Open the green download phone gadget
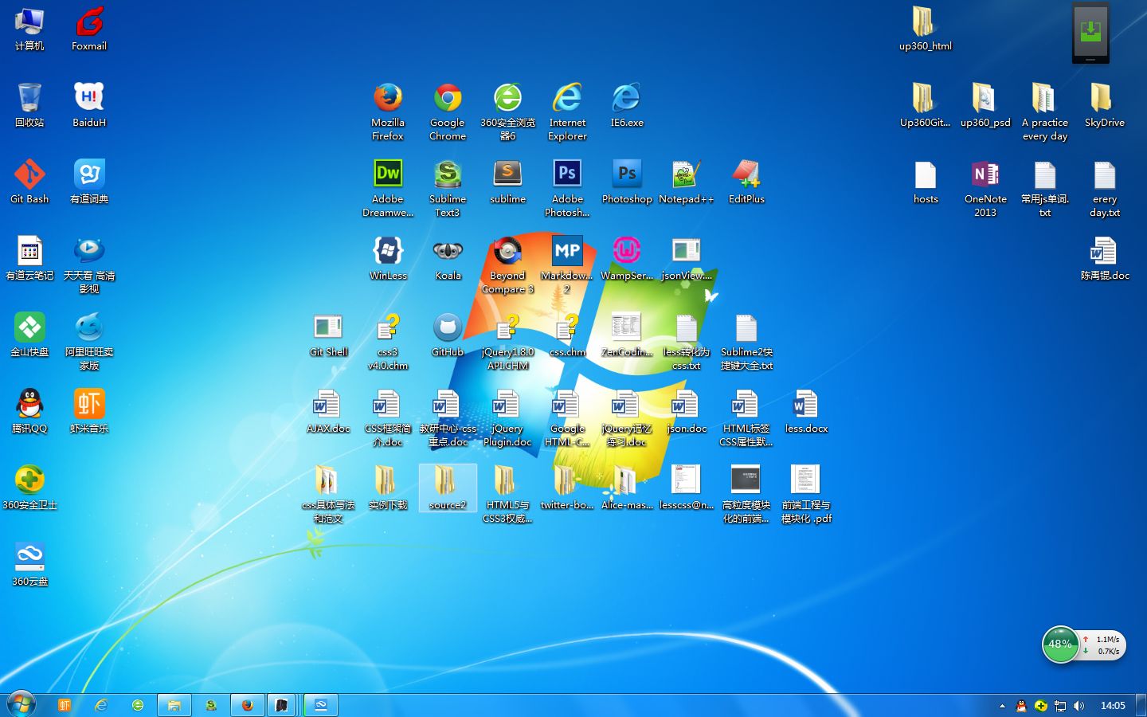This screenshot has height=717, width=1147. (1090, 32)
